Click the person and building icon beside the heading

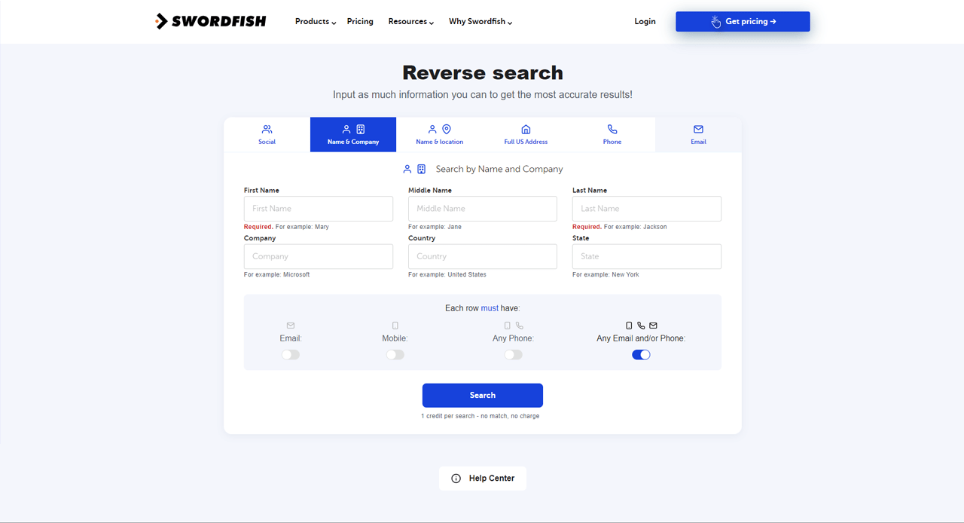[x=413, y=169]
